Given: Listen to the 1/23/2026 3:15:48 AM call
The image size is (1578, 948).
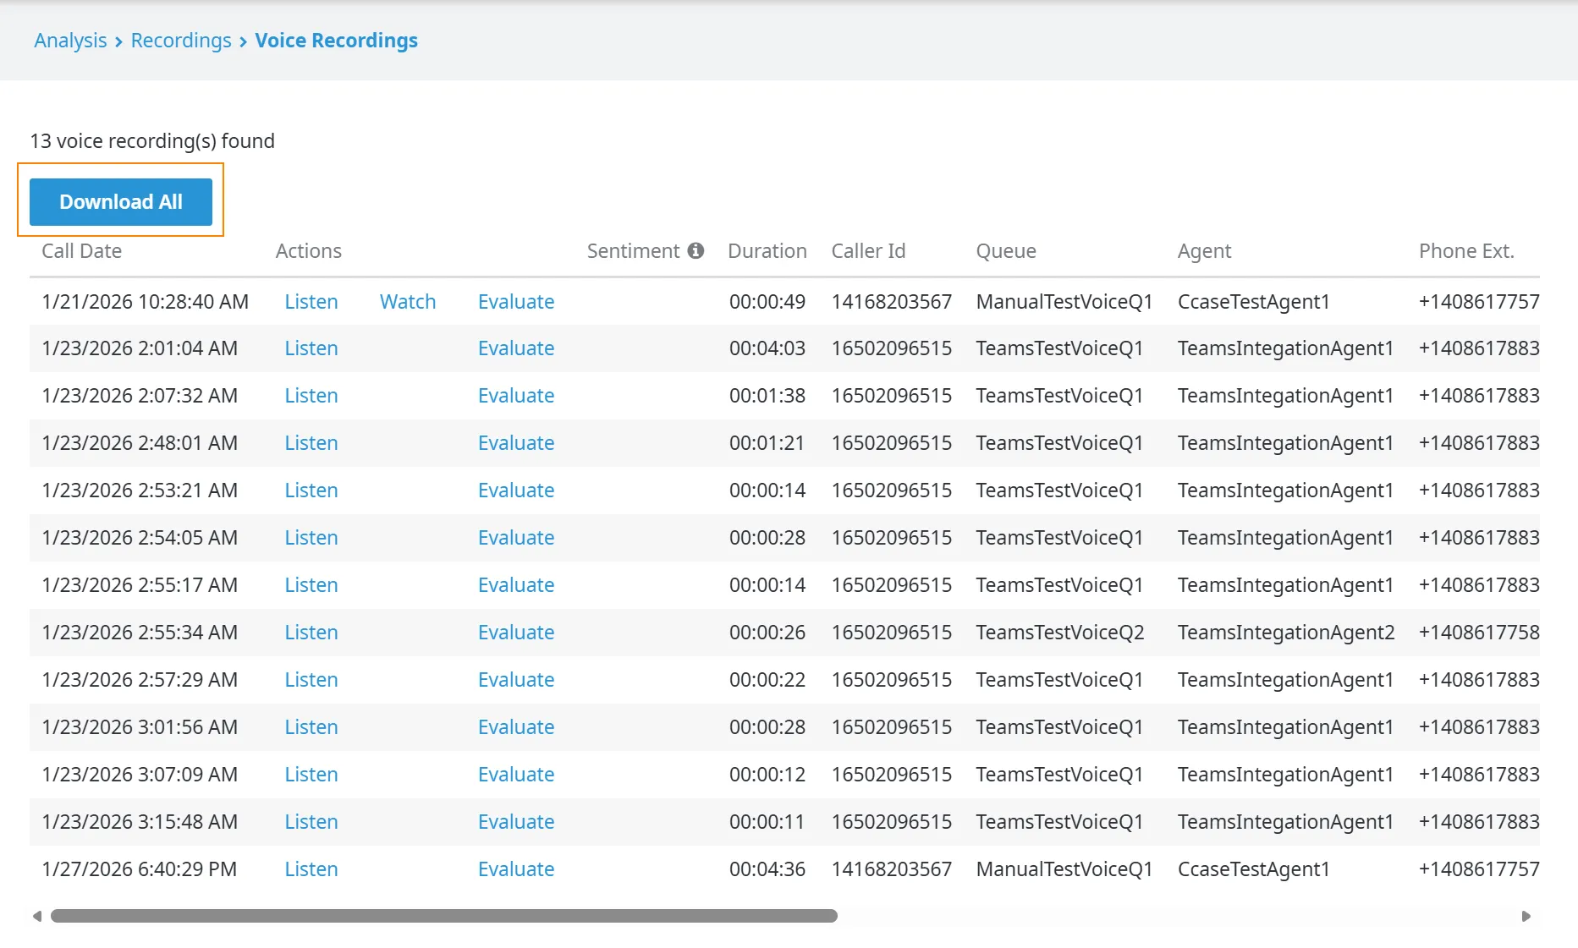Looking at the screenshot, I should coord(311,822).
